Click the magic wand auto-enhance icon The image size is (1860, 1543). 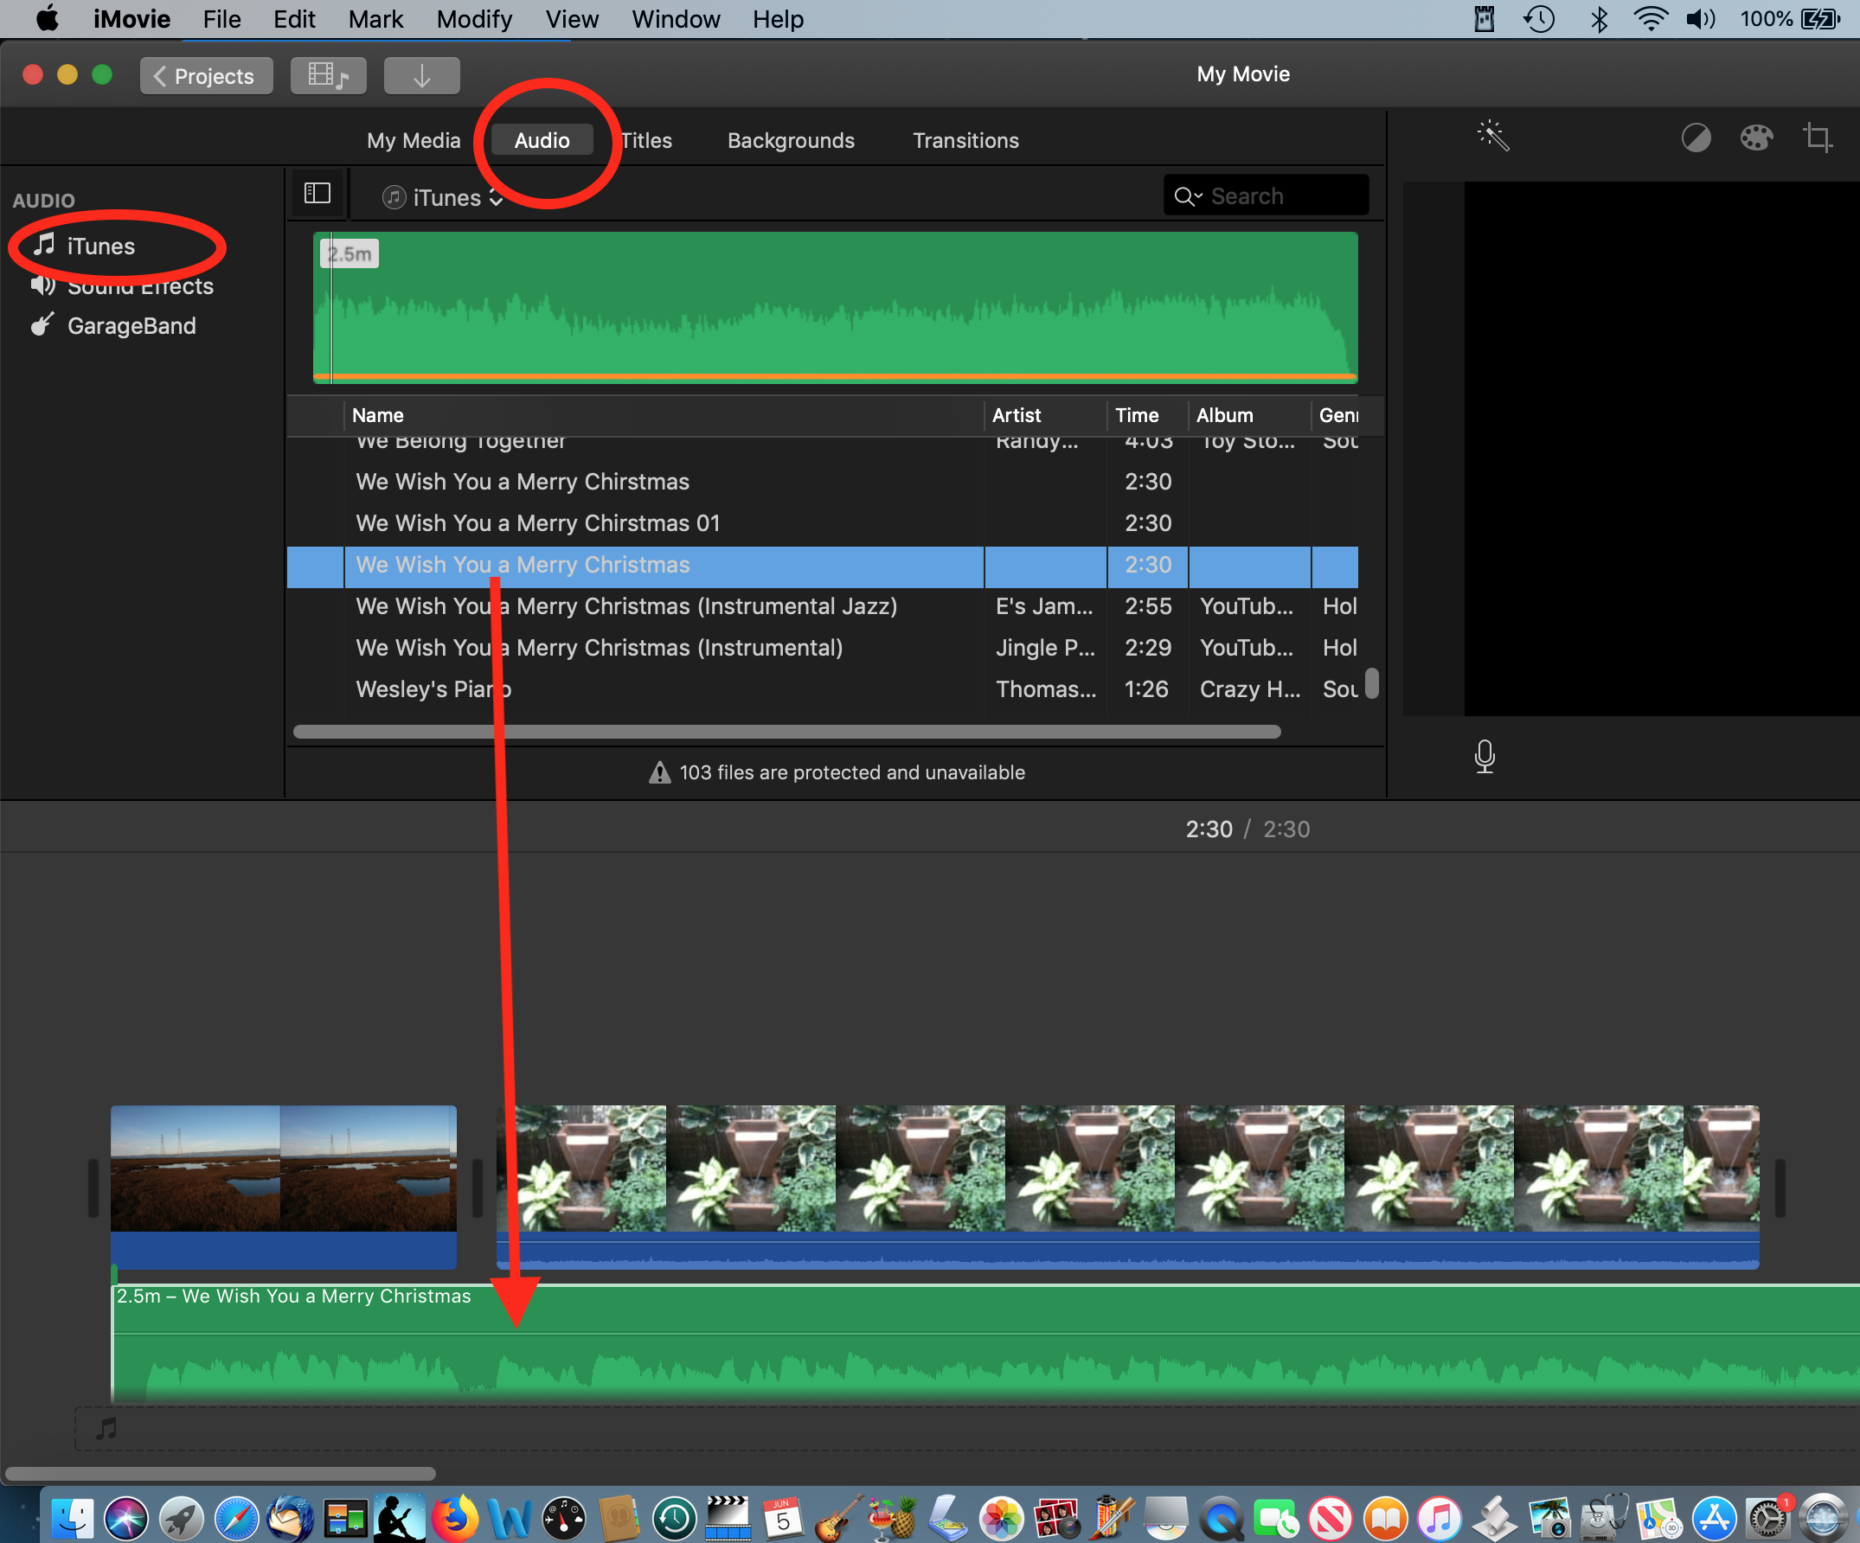tap(1492, 137)
